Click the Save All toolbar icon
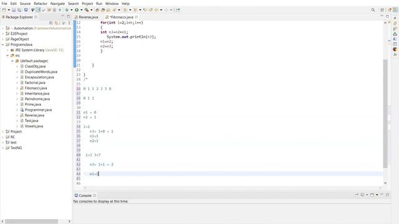 click(x=19, y=10)
